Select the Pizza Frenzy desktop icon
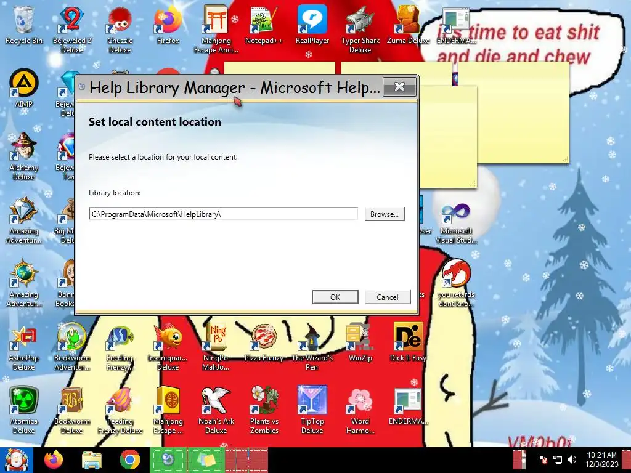 point(264,342)
